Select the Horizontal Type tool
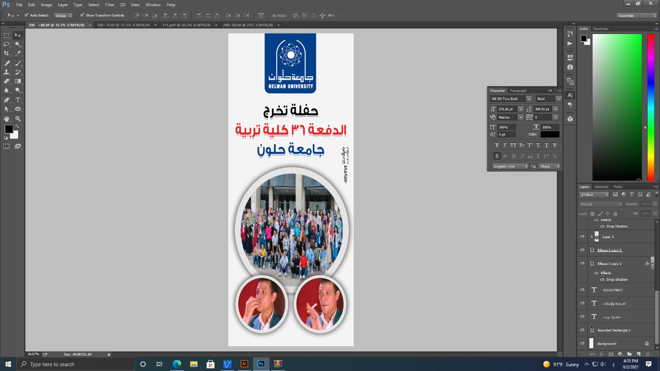The height and width of the screenshot is (371, 660). tap(18, 99)
